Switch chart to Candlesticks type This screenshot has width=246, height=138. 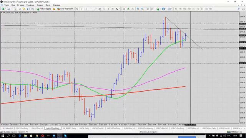[x=128, y=9]
